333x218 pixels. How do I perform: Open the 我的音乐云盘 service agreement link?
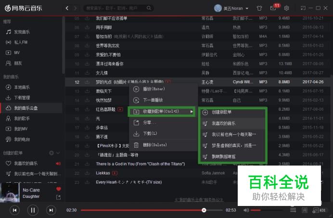click(199, 200)
